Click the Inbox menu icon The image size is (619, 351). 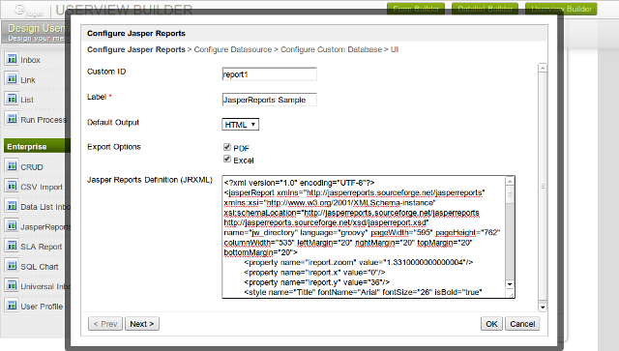(12, 58)
